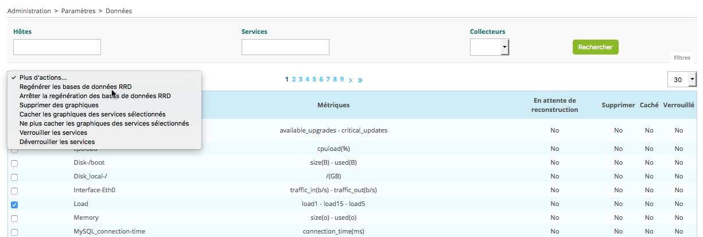Pick Verrouiller les services from menu
The width and height of the screenshot is (703, 237).
click(x=53, y=133)
